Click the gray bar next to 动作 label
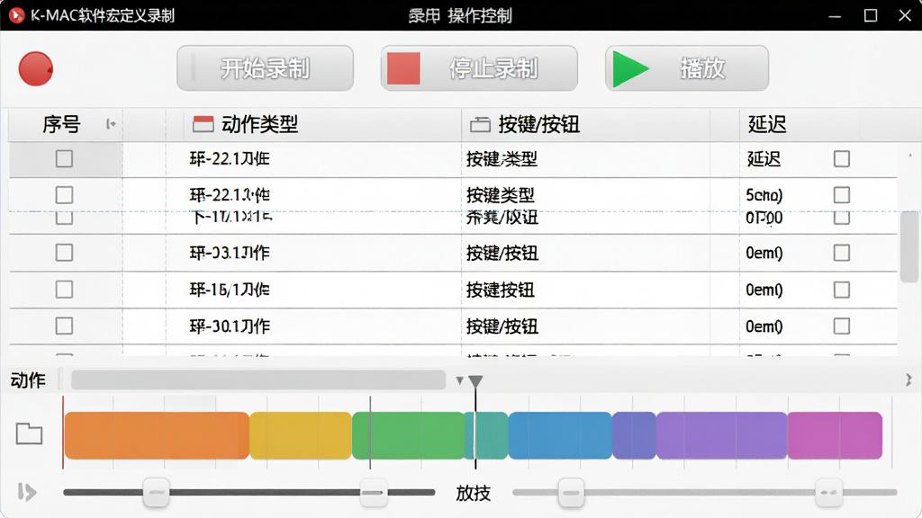Image resolution: width=922 pixels, height=518 pixels. pyautogui.click(x=258, y=380)
